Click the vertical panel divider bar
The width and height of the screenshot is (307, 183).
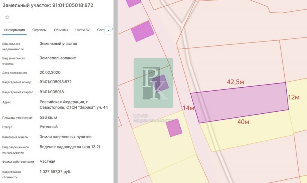tap(115, 91)
